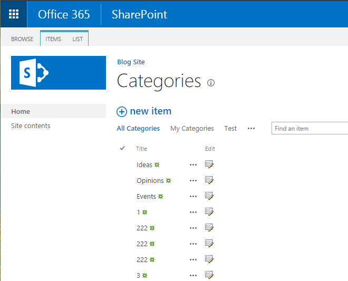This screenshot has width=348, height=281.
Task: Click the edit icon for item 1
Action: click(209, 212)
